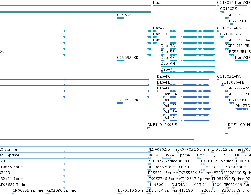251x195 pixels.
Task: Select the CG9692 gene feature
Action: 121,18
